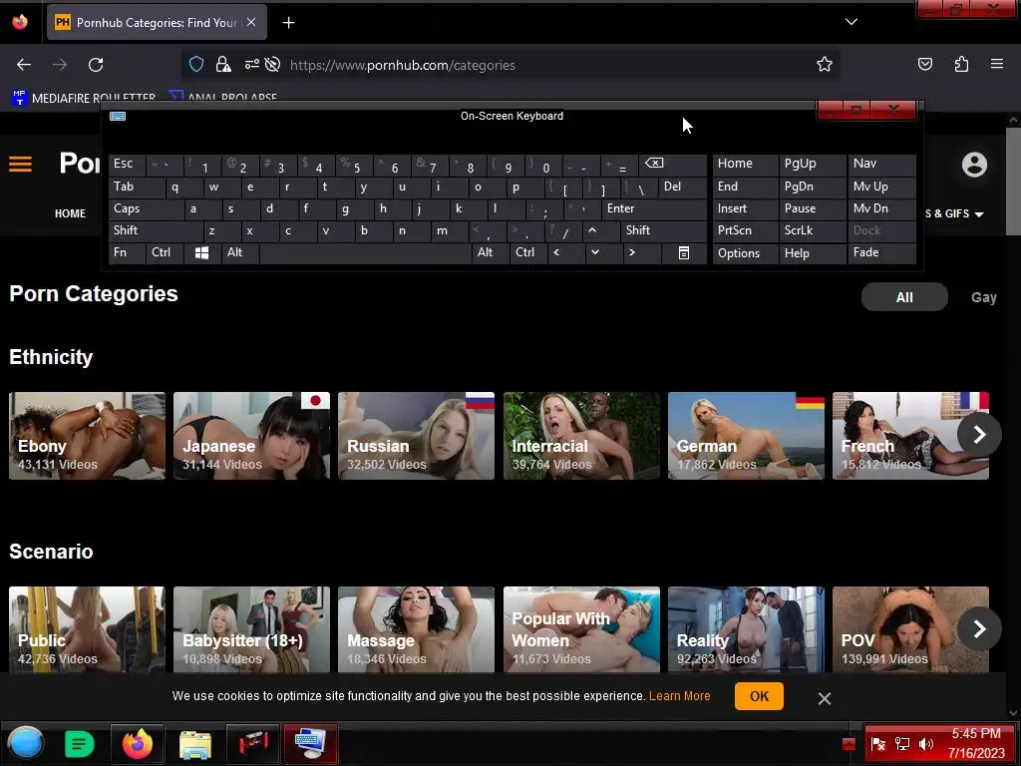This screenshot has height=766, width=1021.
Task: Toggle the left Ctrl key
Action: 165,252
